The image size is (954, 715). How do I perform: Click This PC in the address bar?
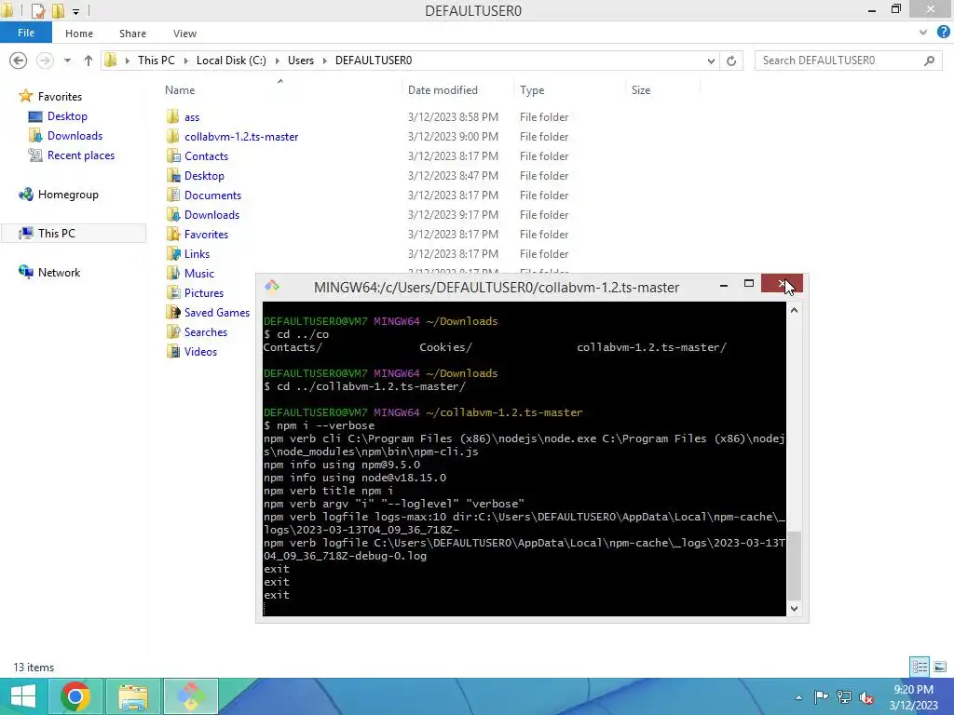pos(157,61)
